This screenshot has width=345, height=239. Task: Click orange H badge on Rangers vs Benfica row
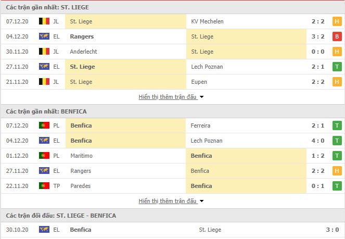pos(337,171)
